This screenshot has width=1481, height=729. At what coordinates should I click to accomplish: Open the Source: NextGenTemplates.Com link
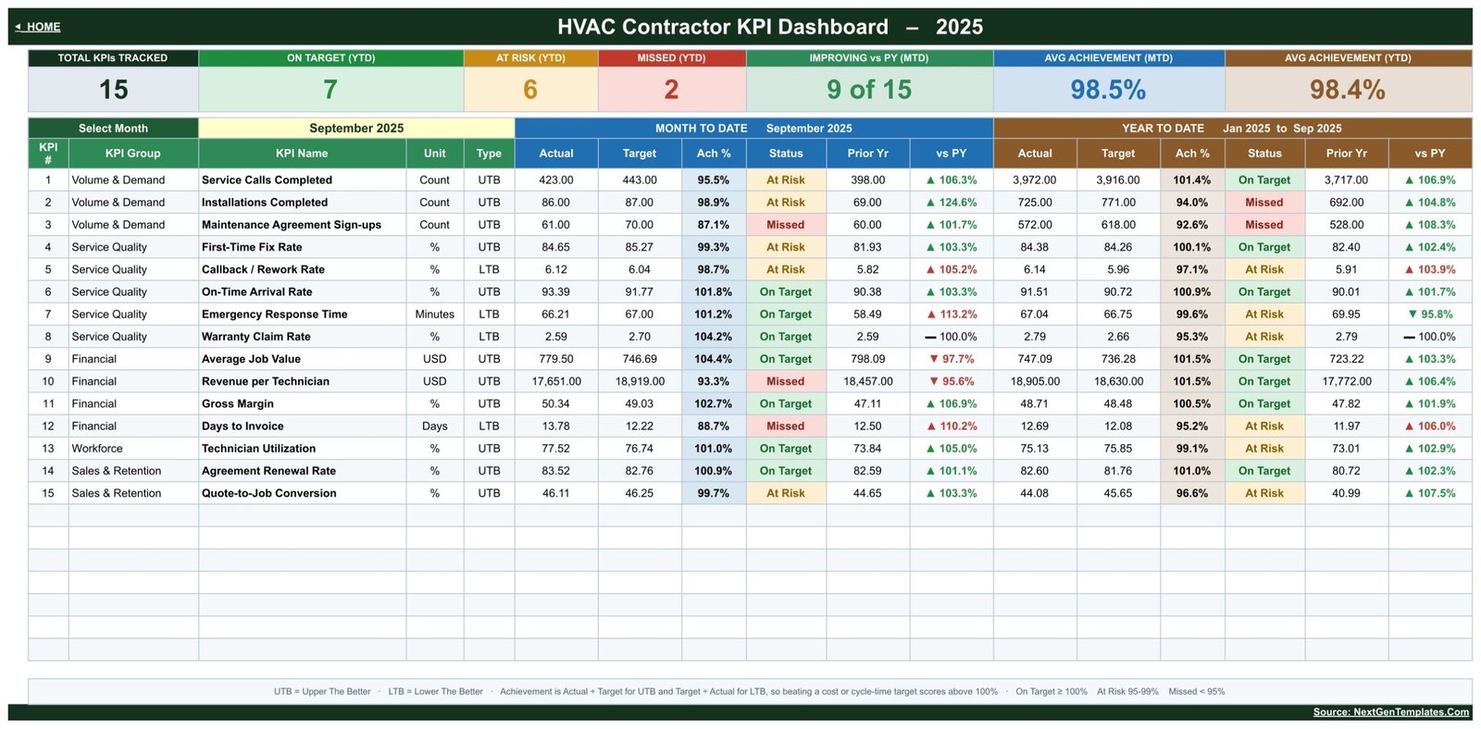(1390, 712)
